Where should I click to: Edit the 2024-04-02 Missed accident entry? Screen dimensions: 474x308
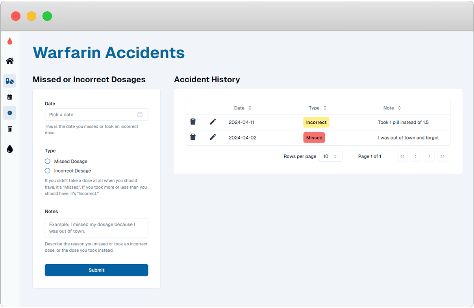[x=213, y=137]
